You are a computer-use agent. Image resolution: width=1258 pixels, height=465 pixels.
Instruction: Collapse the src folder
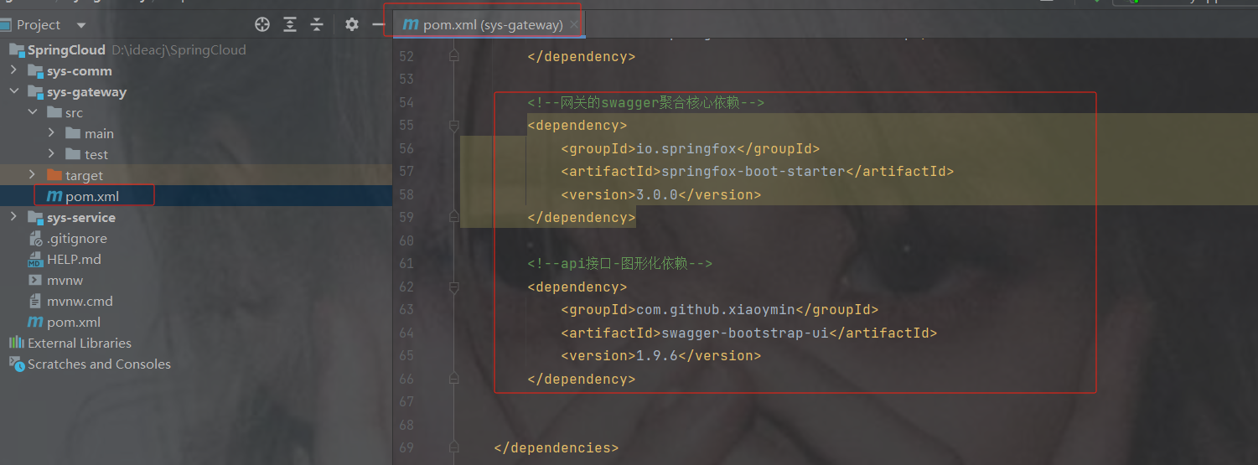[x=33, y=112]
